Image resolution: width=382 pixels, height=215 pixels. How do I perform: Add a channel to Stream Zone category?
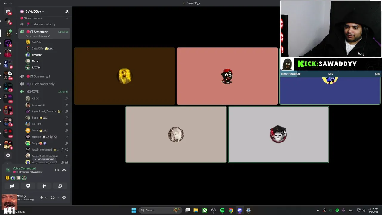(x=67, y=18)
